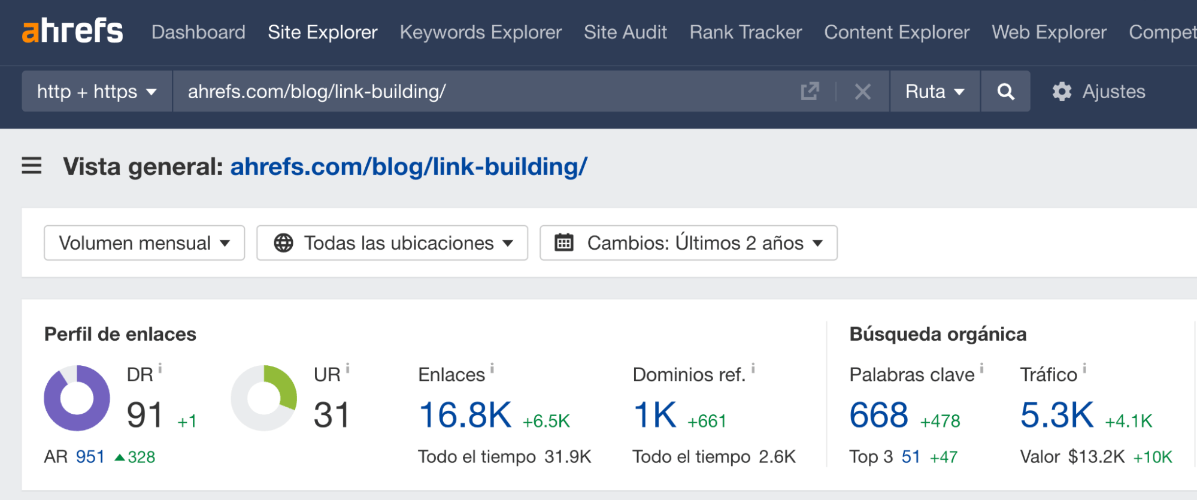
Task: Click the Top 3 value 51
Action: [x=911, y=457]
